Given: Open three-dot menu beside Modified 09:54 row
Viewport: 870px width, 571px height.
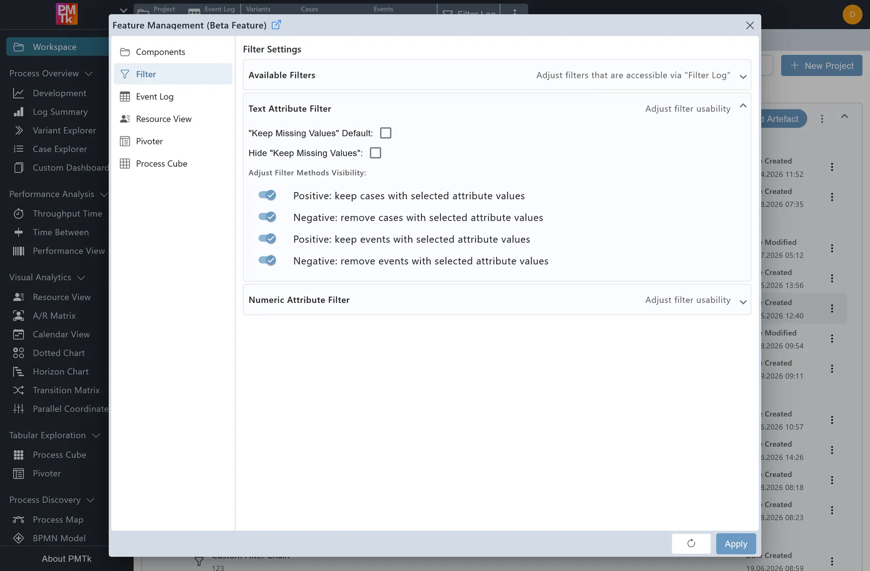Looking at the screenshot, I should tap(832, 339).
